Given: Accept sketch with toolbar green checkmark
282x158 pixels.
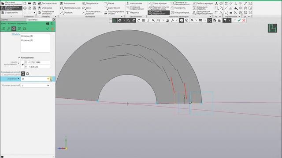Looking at the screenshot, I should tap(239, 21).
